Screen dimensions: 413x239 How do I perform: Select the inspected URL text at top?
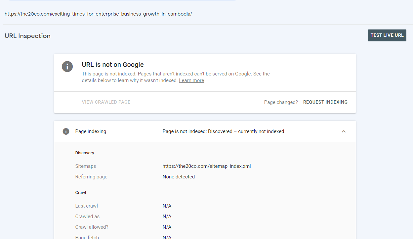pyautogui.click(x=98, y=14)
